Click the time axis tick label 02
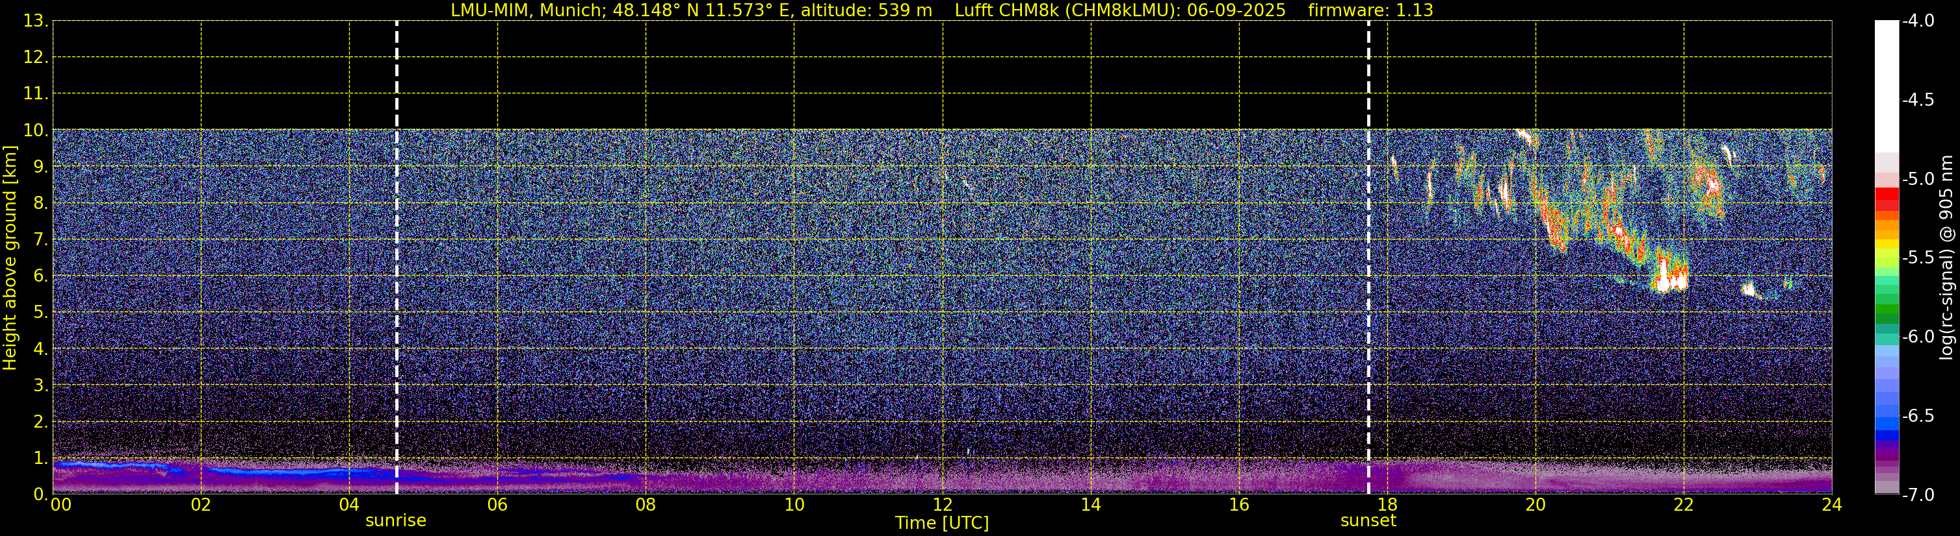 (x=201, y=505)
